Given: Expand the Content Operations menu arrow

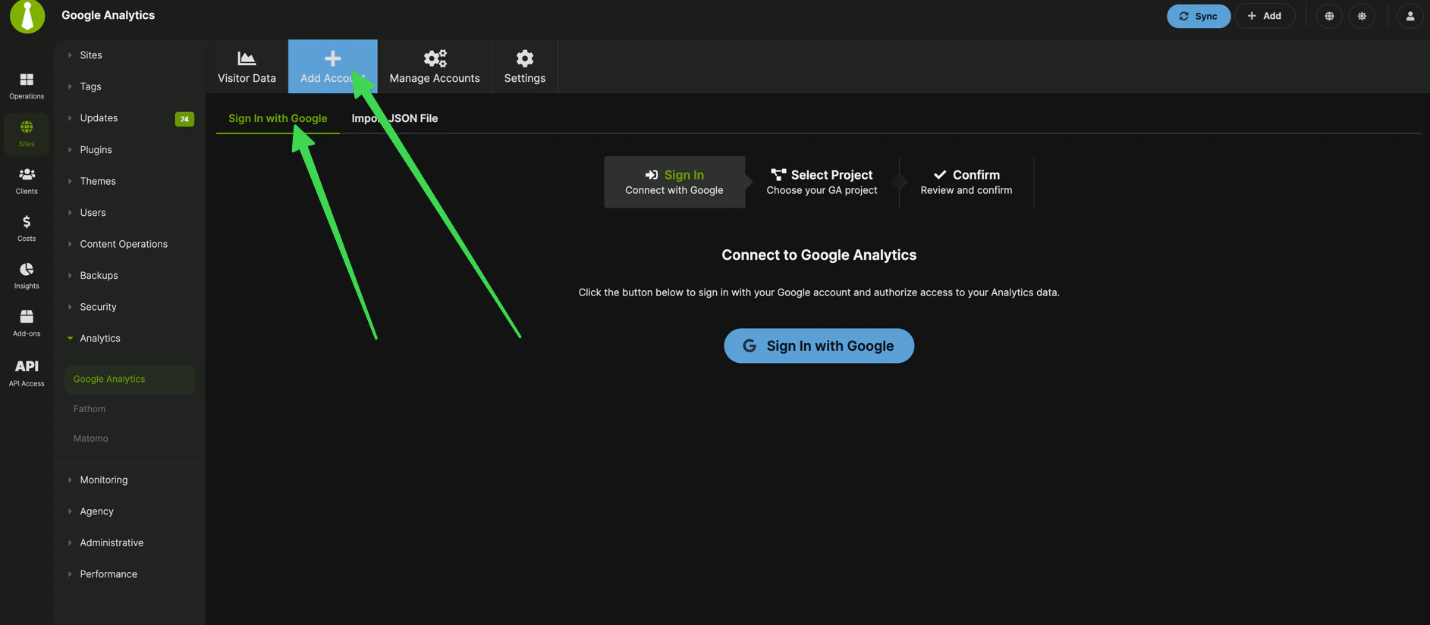Looking at the screenshot, I should [x=70, y=244].
